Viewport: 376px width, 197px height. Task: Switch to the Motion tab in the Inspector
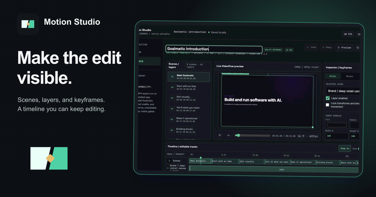349,76
